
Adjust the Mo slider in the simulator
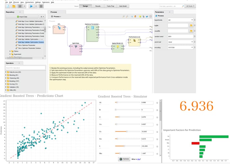pyautogui.click(x=127, y=154)
